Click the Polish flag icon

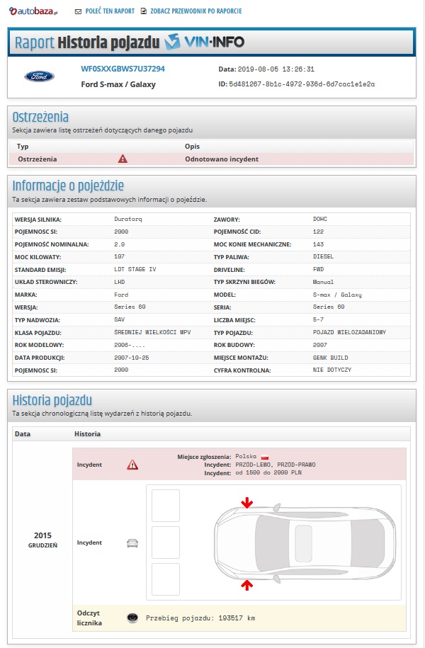[265, 457]
